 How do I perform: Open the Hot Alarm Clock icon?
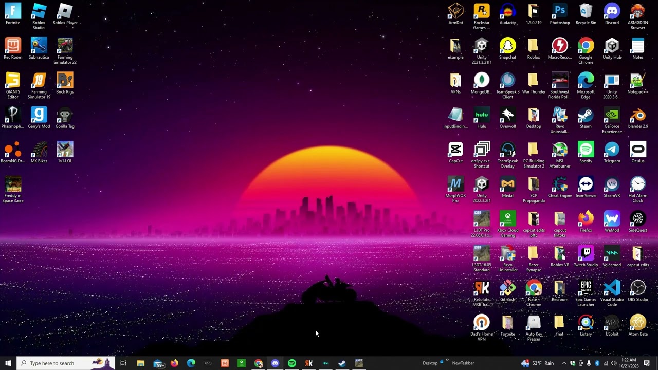point(638,190)
